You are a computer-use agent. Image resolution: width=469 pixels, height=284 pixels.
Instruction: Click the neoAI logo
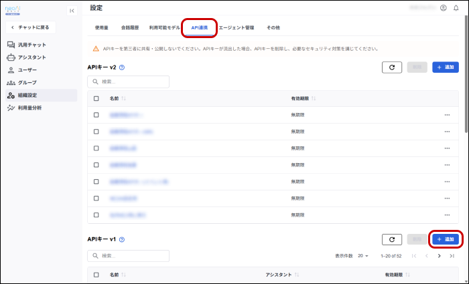coord(13,10)
